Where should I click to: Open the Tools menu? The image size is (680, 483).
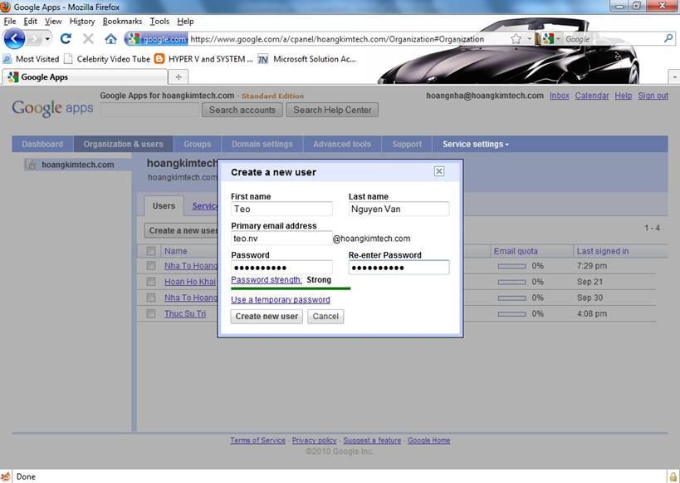pyautogui.click(x=159, y=22)
